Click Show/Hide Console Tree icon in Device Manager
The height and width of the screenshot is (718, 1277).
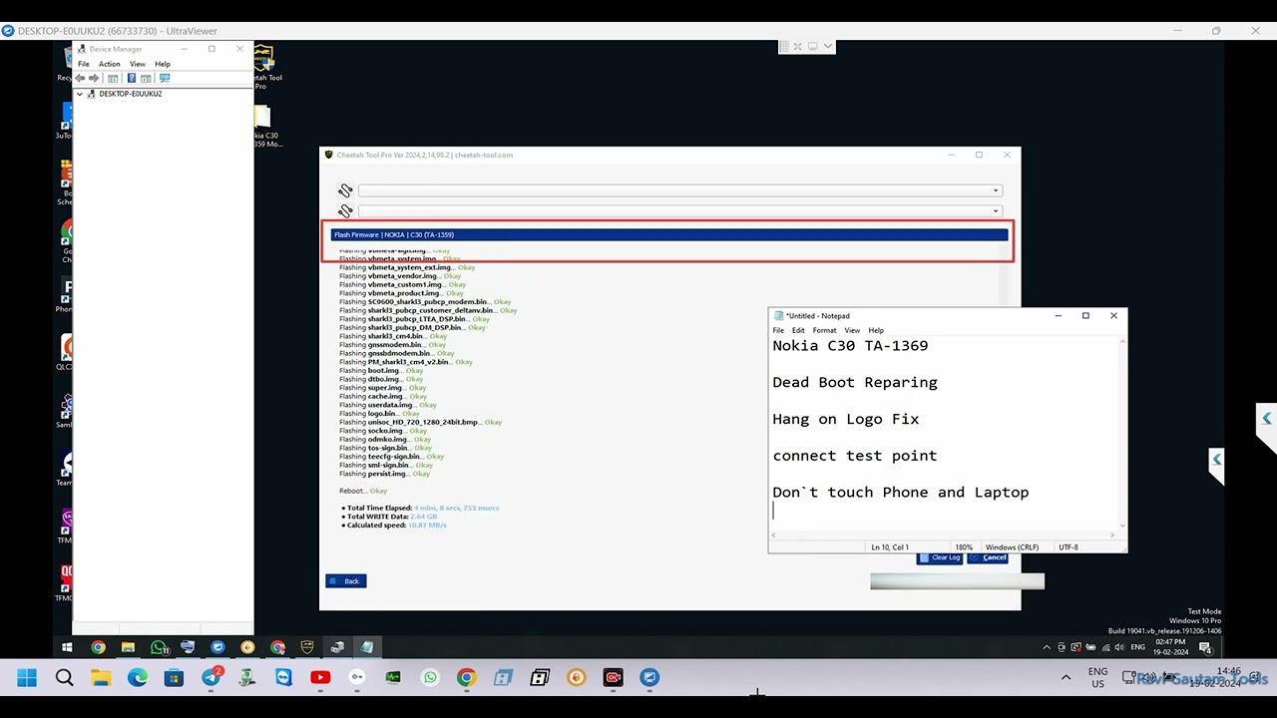113,78
